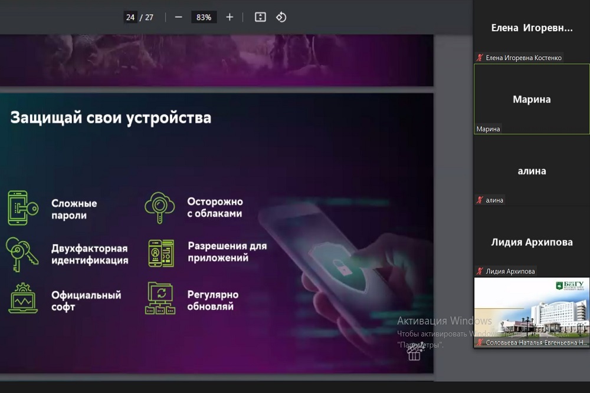The image size is (590, 393).
Task: Click the page number field showing 24
Action: click(x=130, y=17)
